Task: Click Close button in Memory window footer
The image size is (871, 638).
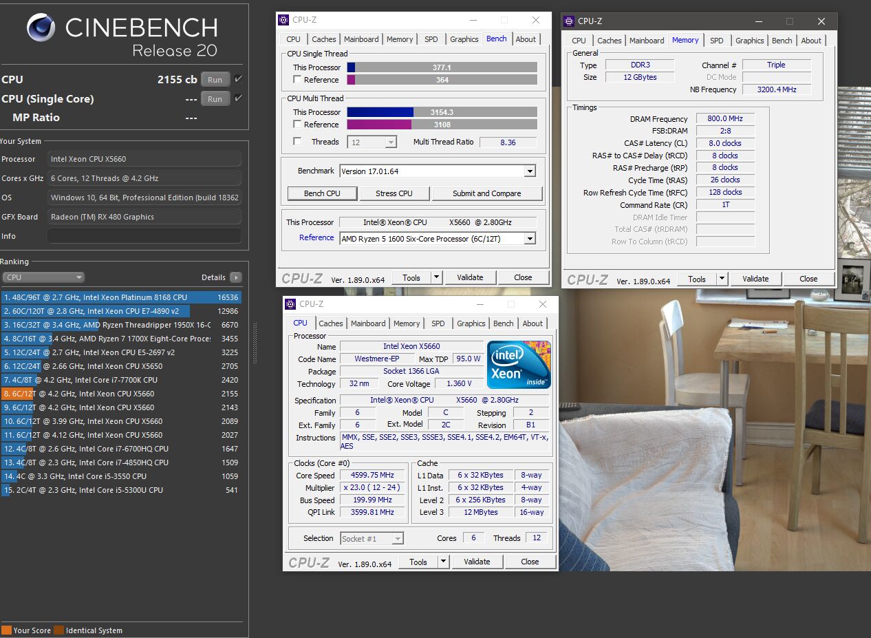Action: (808, 279)
